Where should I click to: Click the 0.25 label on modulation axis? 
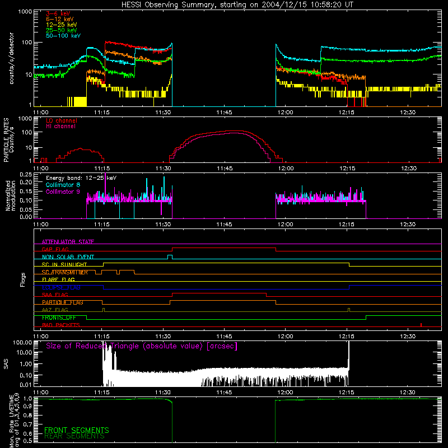(26, 174)
